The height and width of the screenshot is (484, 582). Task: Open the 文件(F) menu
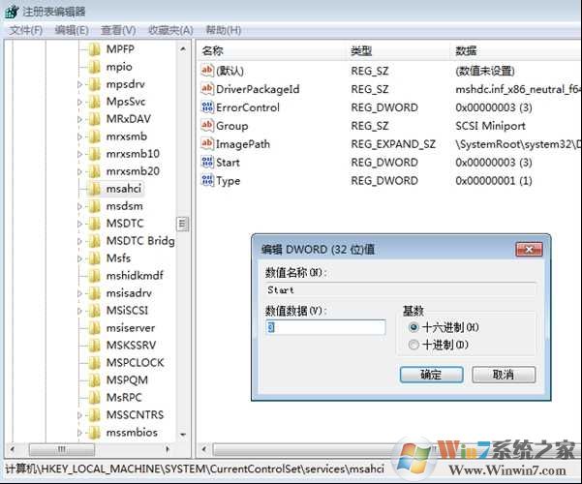(25, 30)
